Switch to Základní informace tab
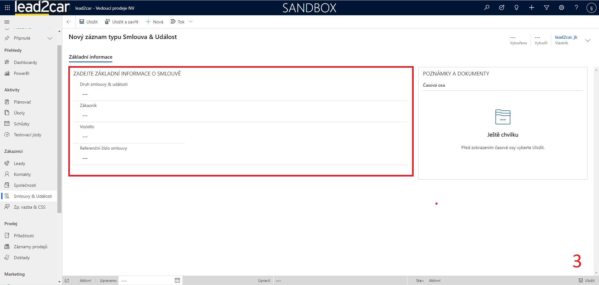Image resolution: width=599 pixels, height=285 pixels. tap(90, 57)
